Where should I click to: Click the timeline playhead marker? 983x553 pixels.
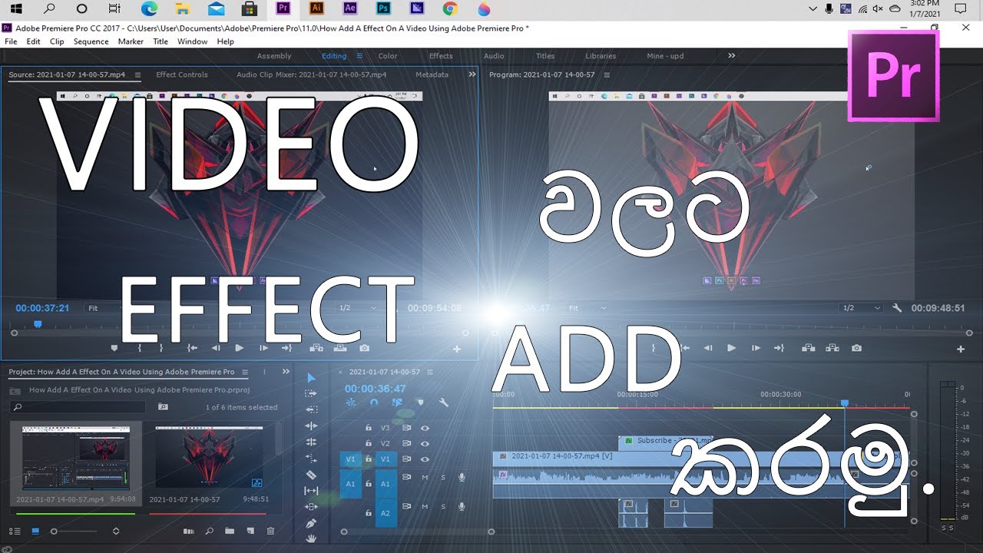pyautogui.click(x=845, y=402)
